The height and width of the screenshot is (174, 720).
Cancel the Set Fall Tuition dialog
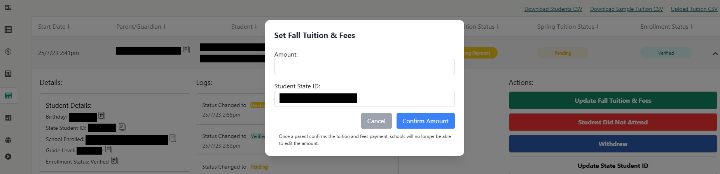pos(376,121)
